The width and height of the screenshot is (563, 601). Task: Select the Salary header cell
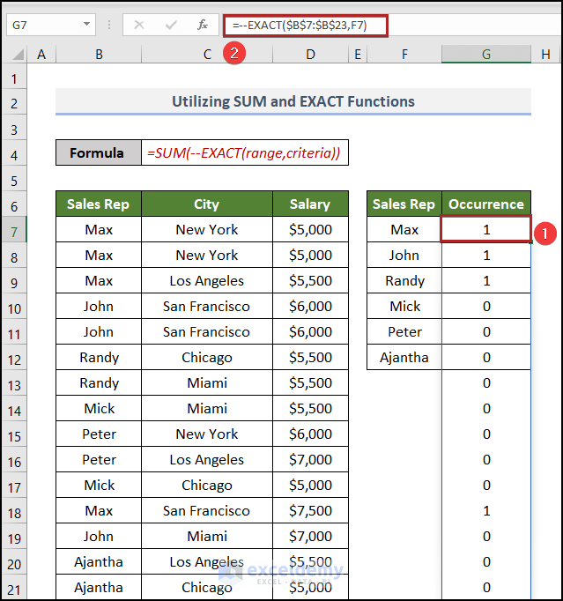[x=310, y=204]
